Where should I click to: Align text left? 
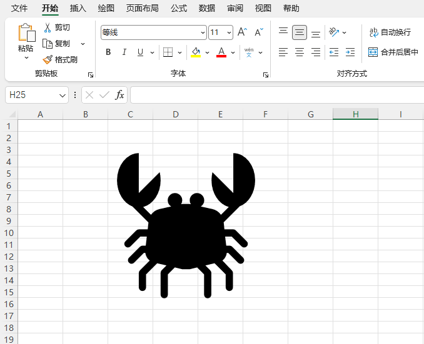pos(283,52)
